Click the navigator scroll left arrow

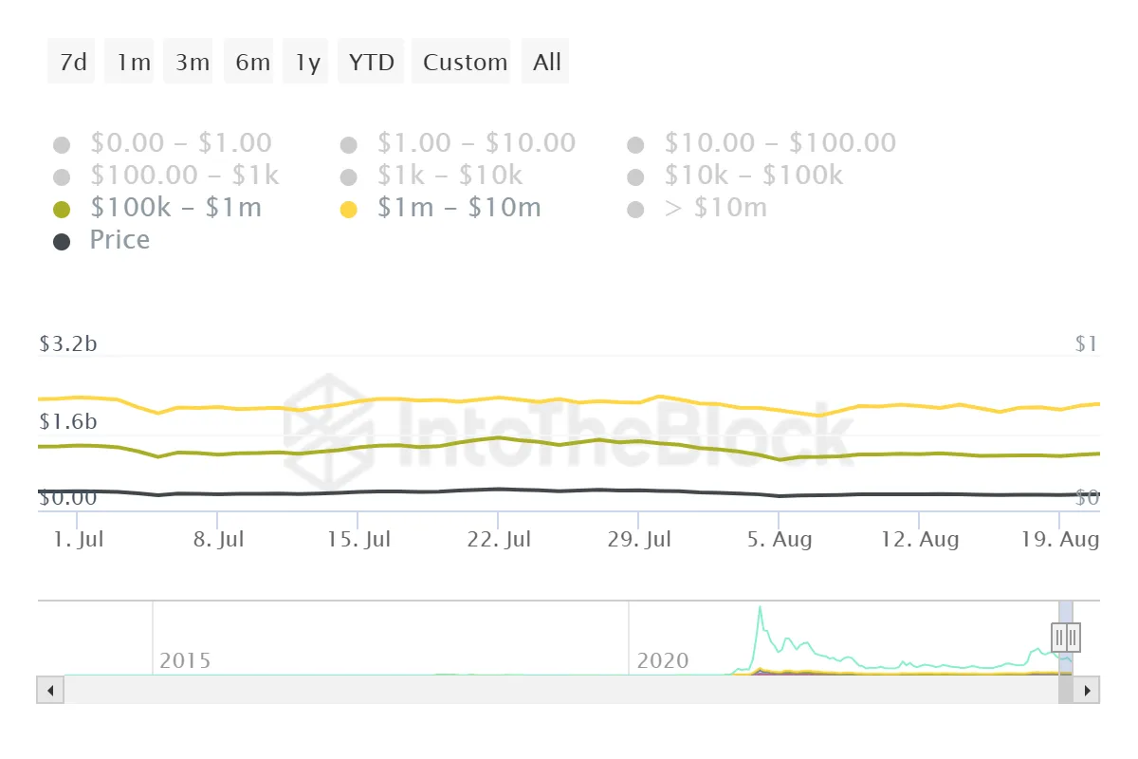click(50, 690)
